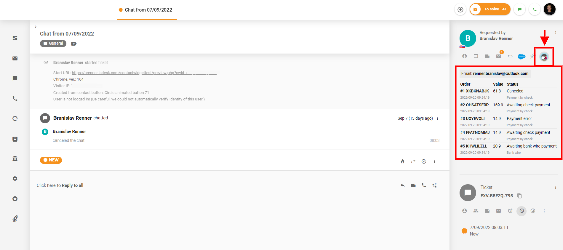Click the ticket history clock icon
The width and height of the screenshot is (563, 250).
[x=521, y=211]
